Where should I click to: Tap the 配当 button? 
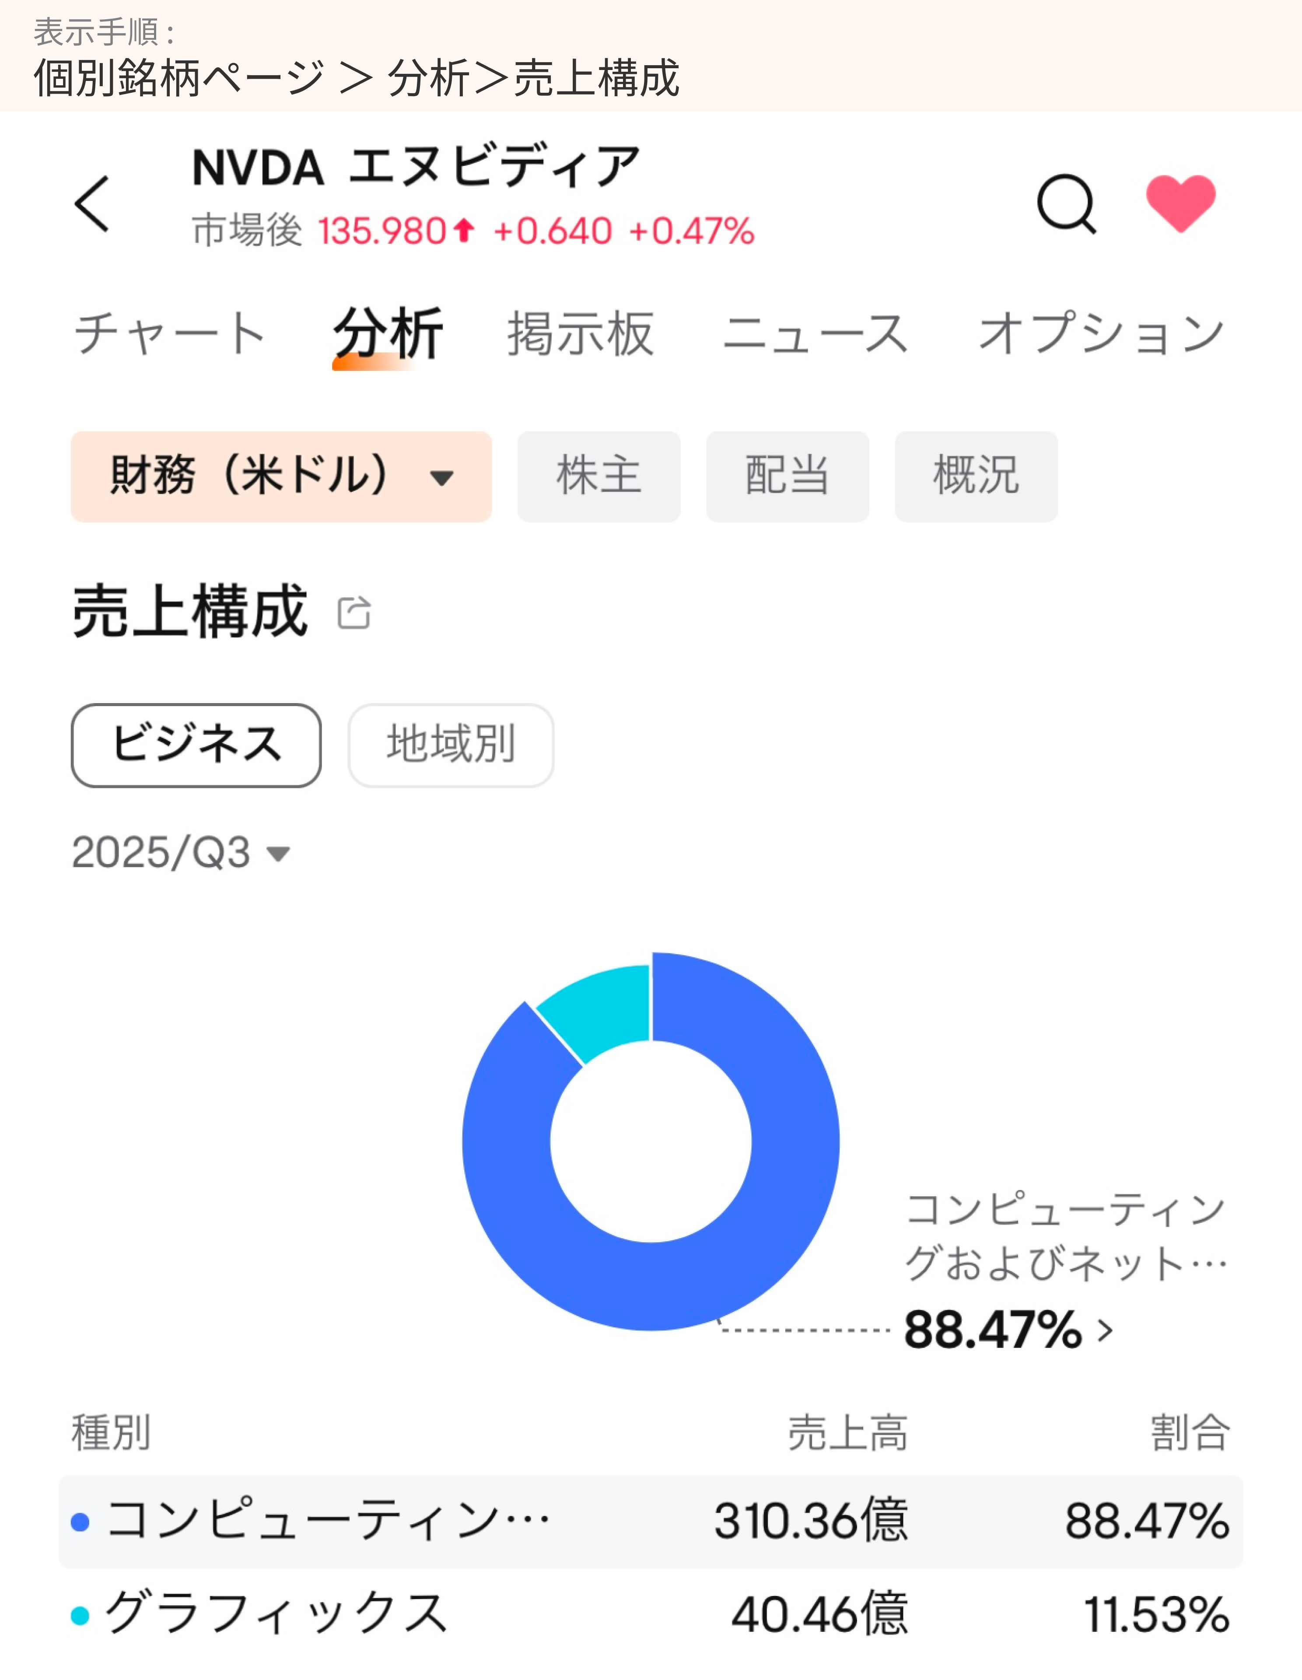787,477
